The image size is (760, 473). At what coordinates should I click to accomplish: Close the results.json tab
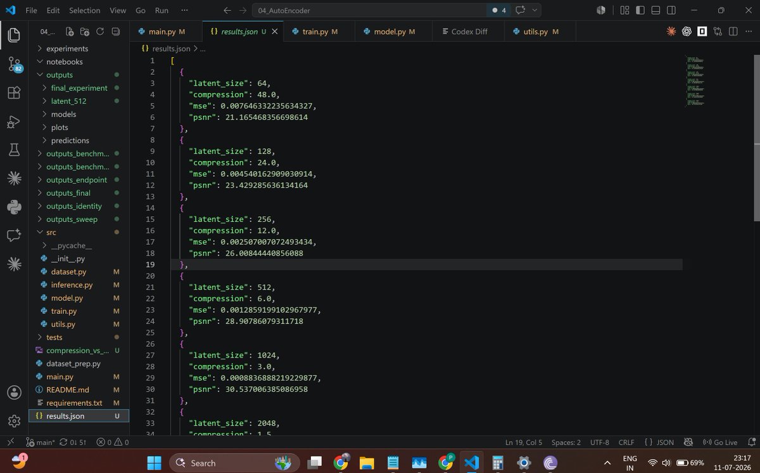coord(275,32)
